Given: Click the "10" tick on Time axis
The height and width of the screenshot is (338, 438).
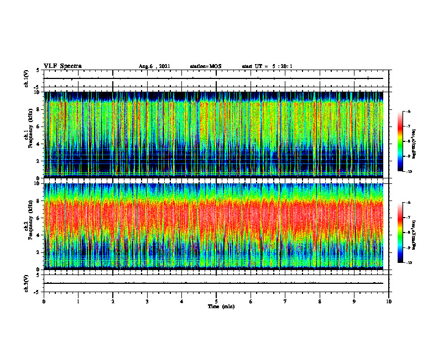Looking at the screenshot, I should [x=389, y=301].
